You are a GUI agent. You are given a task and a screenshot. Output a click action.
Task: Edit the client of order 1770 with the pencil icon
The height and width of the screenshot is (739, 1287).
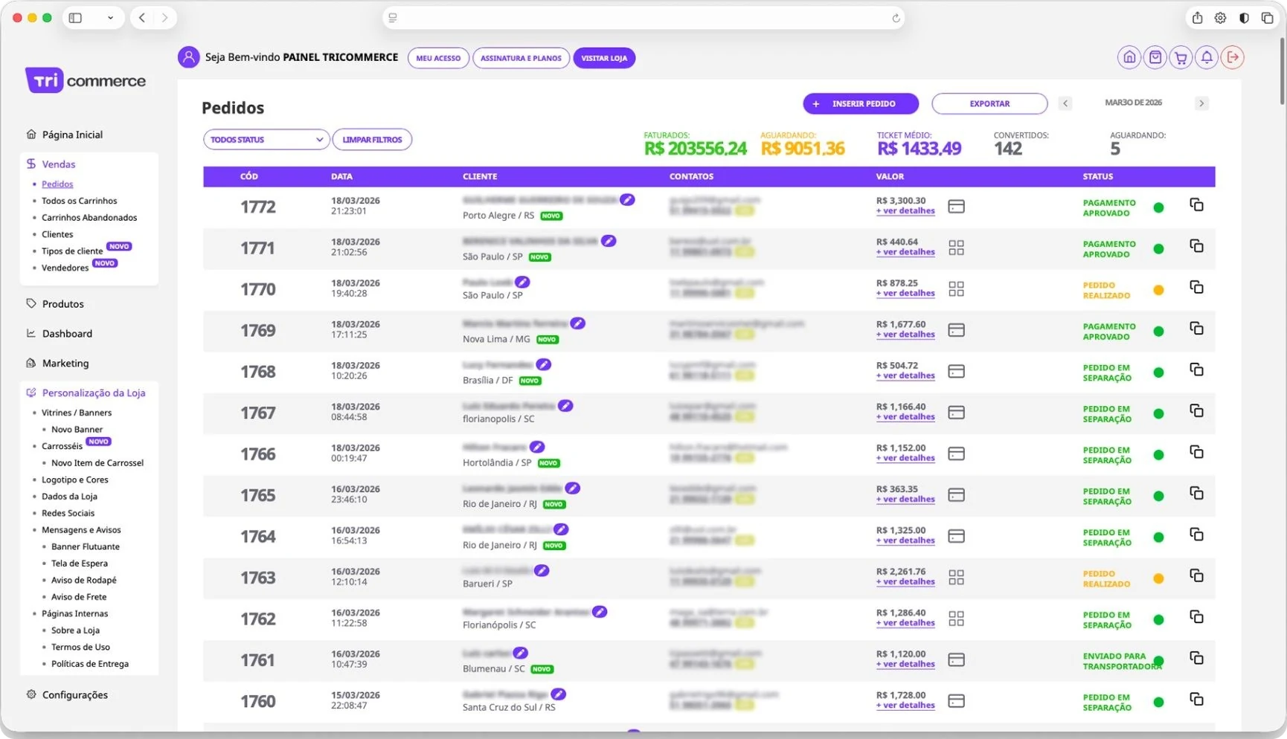[522, 283]
